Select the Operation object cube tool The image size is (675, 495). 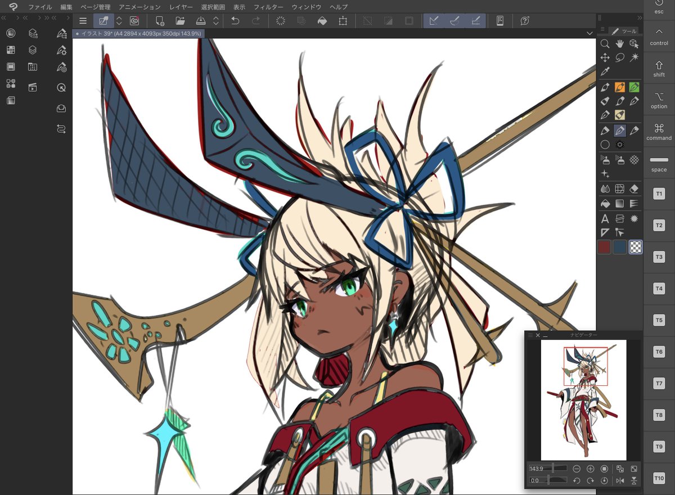pyautogui.click(x=634, y=43)
